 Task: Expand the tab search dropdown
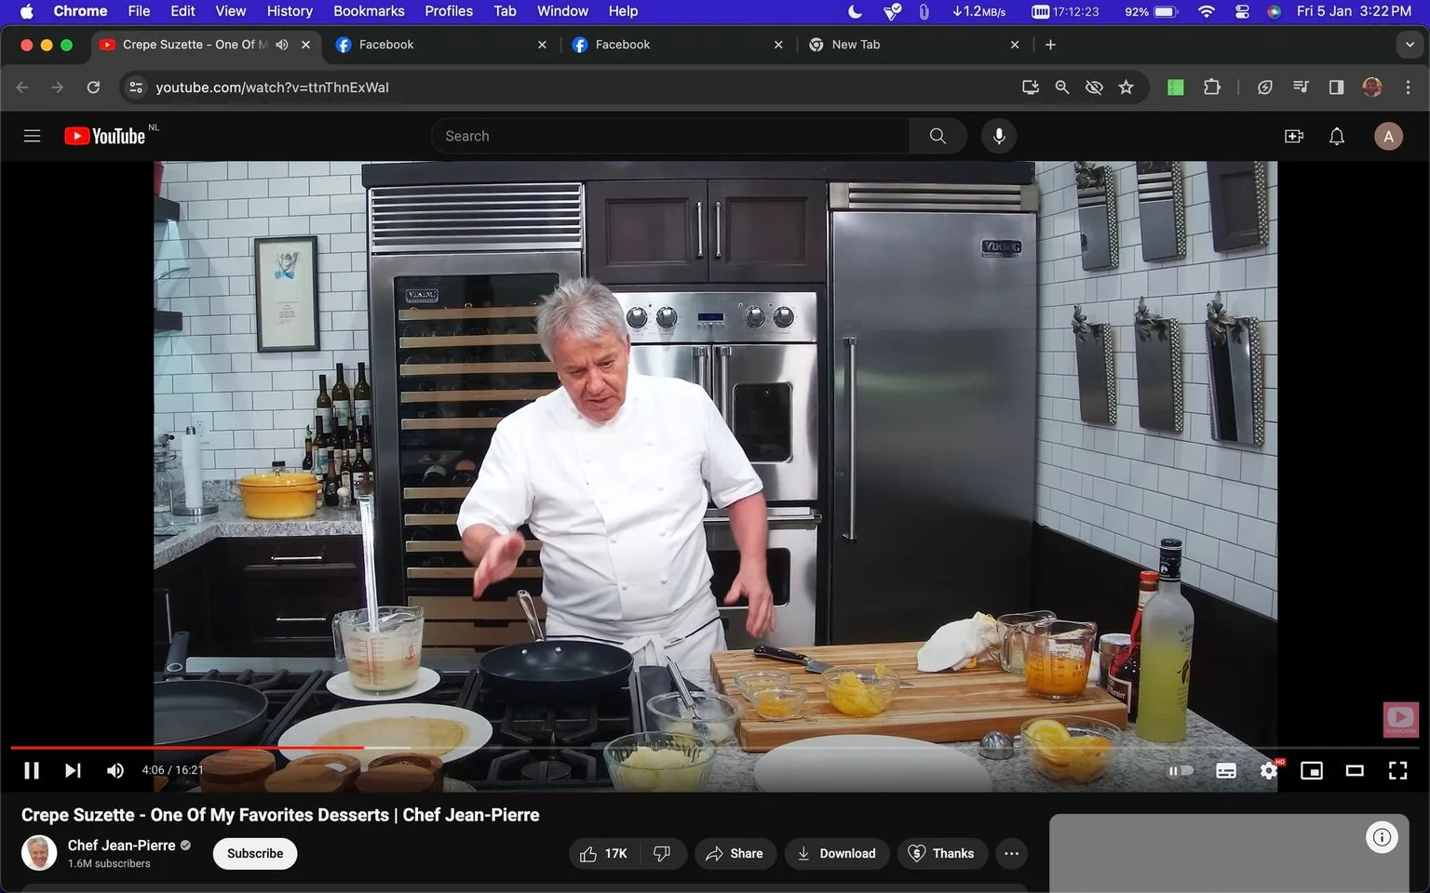click(x=1410, y=45)
